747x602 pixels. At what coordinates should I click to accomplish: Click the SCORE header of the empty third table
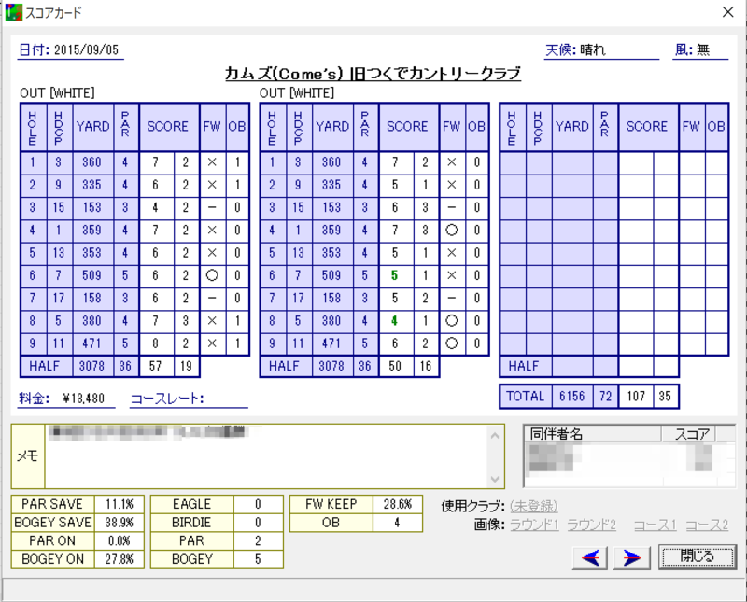(647, 126)
